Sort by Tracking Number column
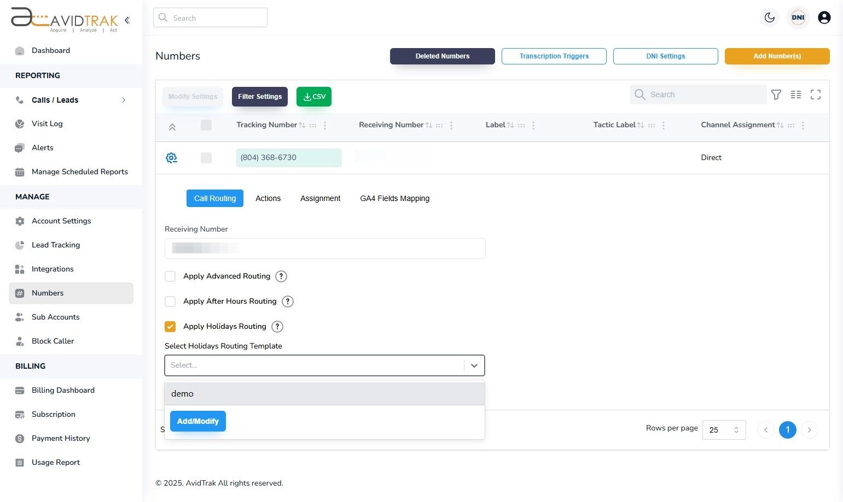This screenshot has width=843, height=502. click(302, 125)
